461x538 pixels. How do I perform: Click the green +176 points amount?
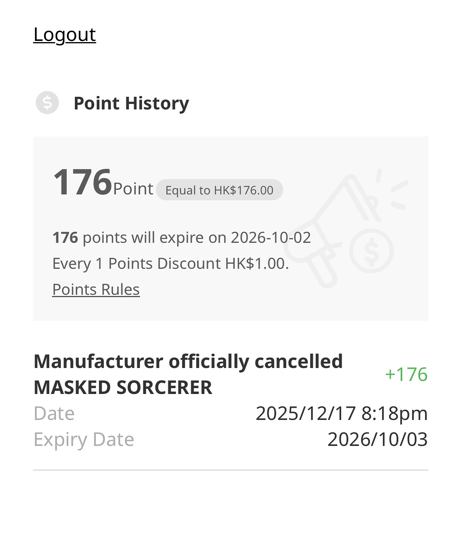[406, 374]
